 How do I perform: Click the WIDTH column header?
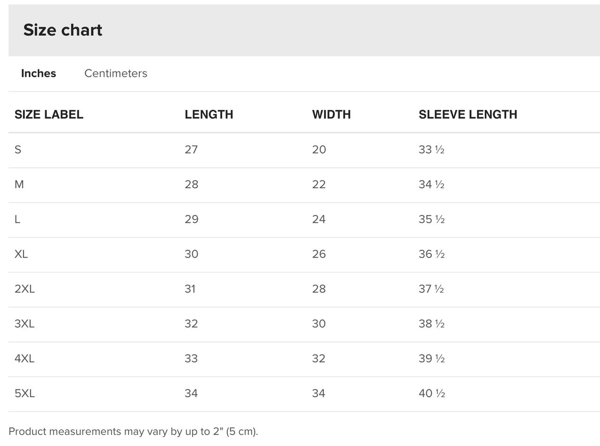coord(331,114)
